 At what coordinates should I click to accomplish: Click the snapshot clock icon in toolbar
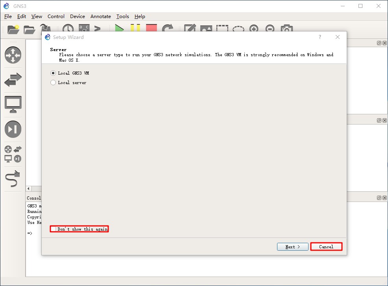(68, 28)
